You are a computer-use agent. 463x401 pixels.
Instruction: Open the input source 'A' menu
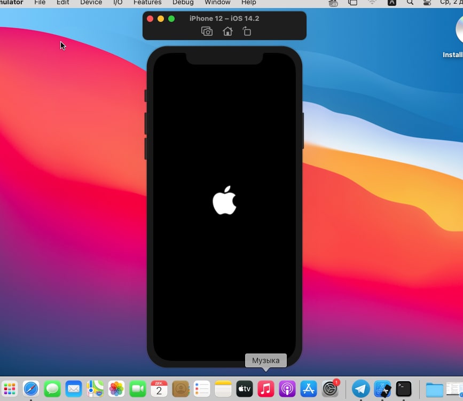pos(391,2)
